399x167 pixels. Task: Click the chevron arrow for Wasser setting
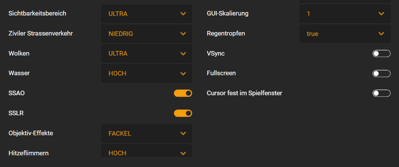[x=183, y=74]
